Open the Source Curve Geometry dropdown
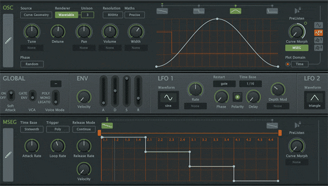The width and height of the screenshot is (328, 186). [x=36, y=15]
